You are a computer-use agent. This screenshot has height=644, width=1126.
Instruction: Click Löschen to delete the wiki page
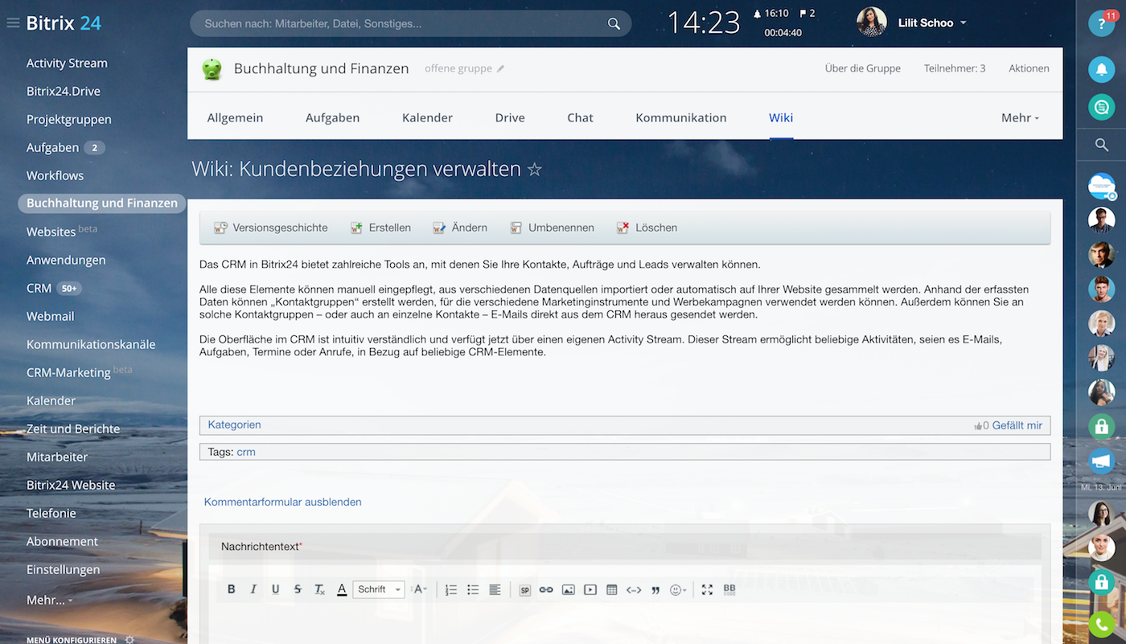[647, 228]
